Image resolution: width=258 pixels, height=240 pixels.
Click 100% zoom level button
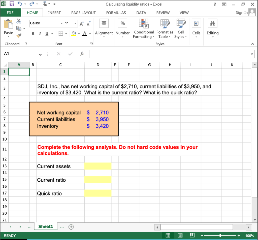click(249, 235)
